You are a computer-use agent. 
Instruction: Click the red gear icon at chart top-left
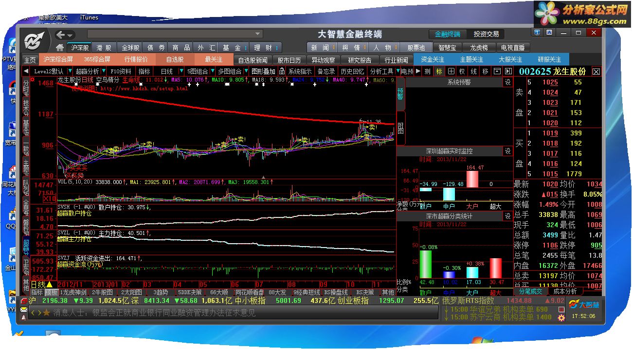tap(32, 79)
